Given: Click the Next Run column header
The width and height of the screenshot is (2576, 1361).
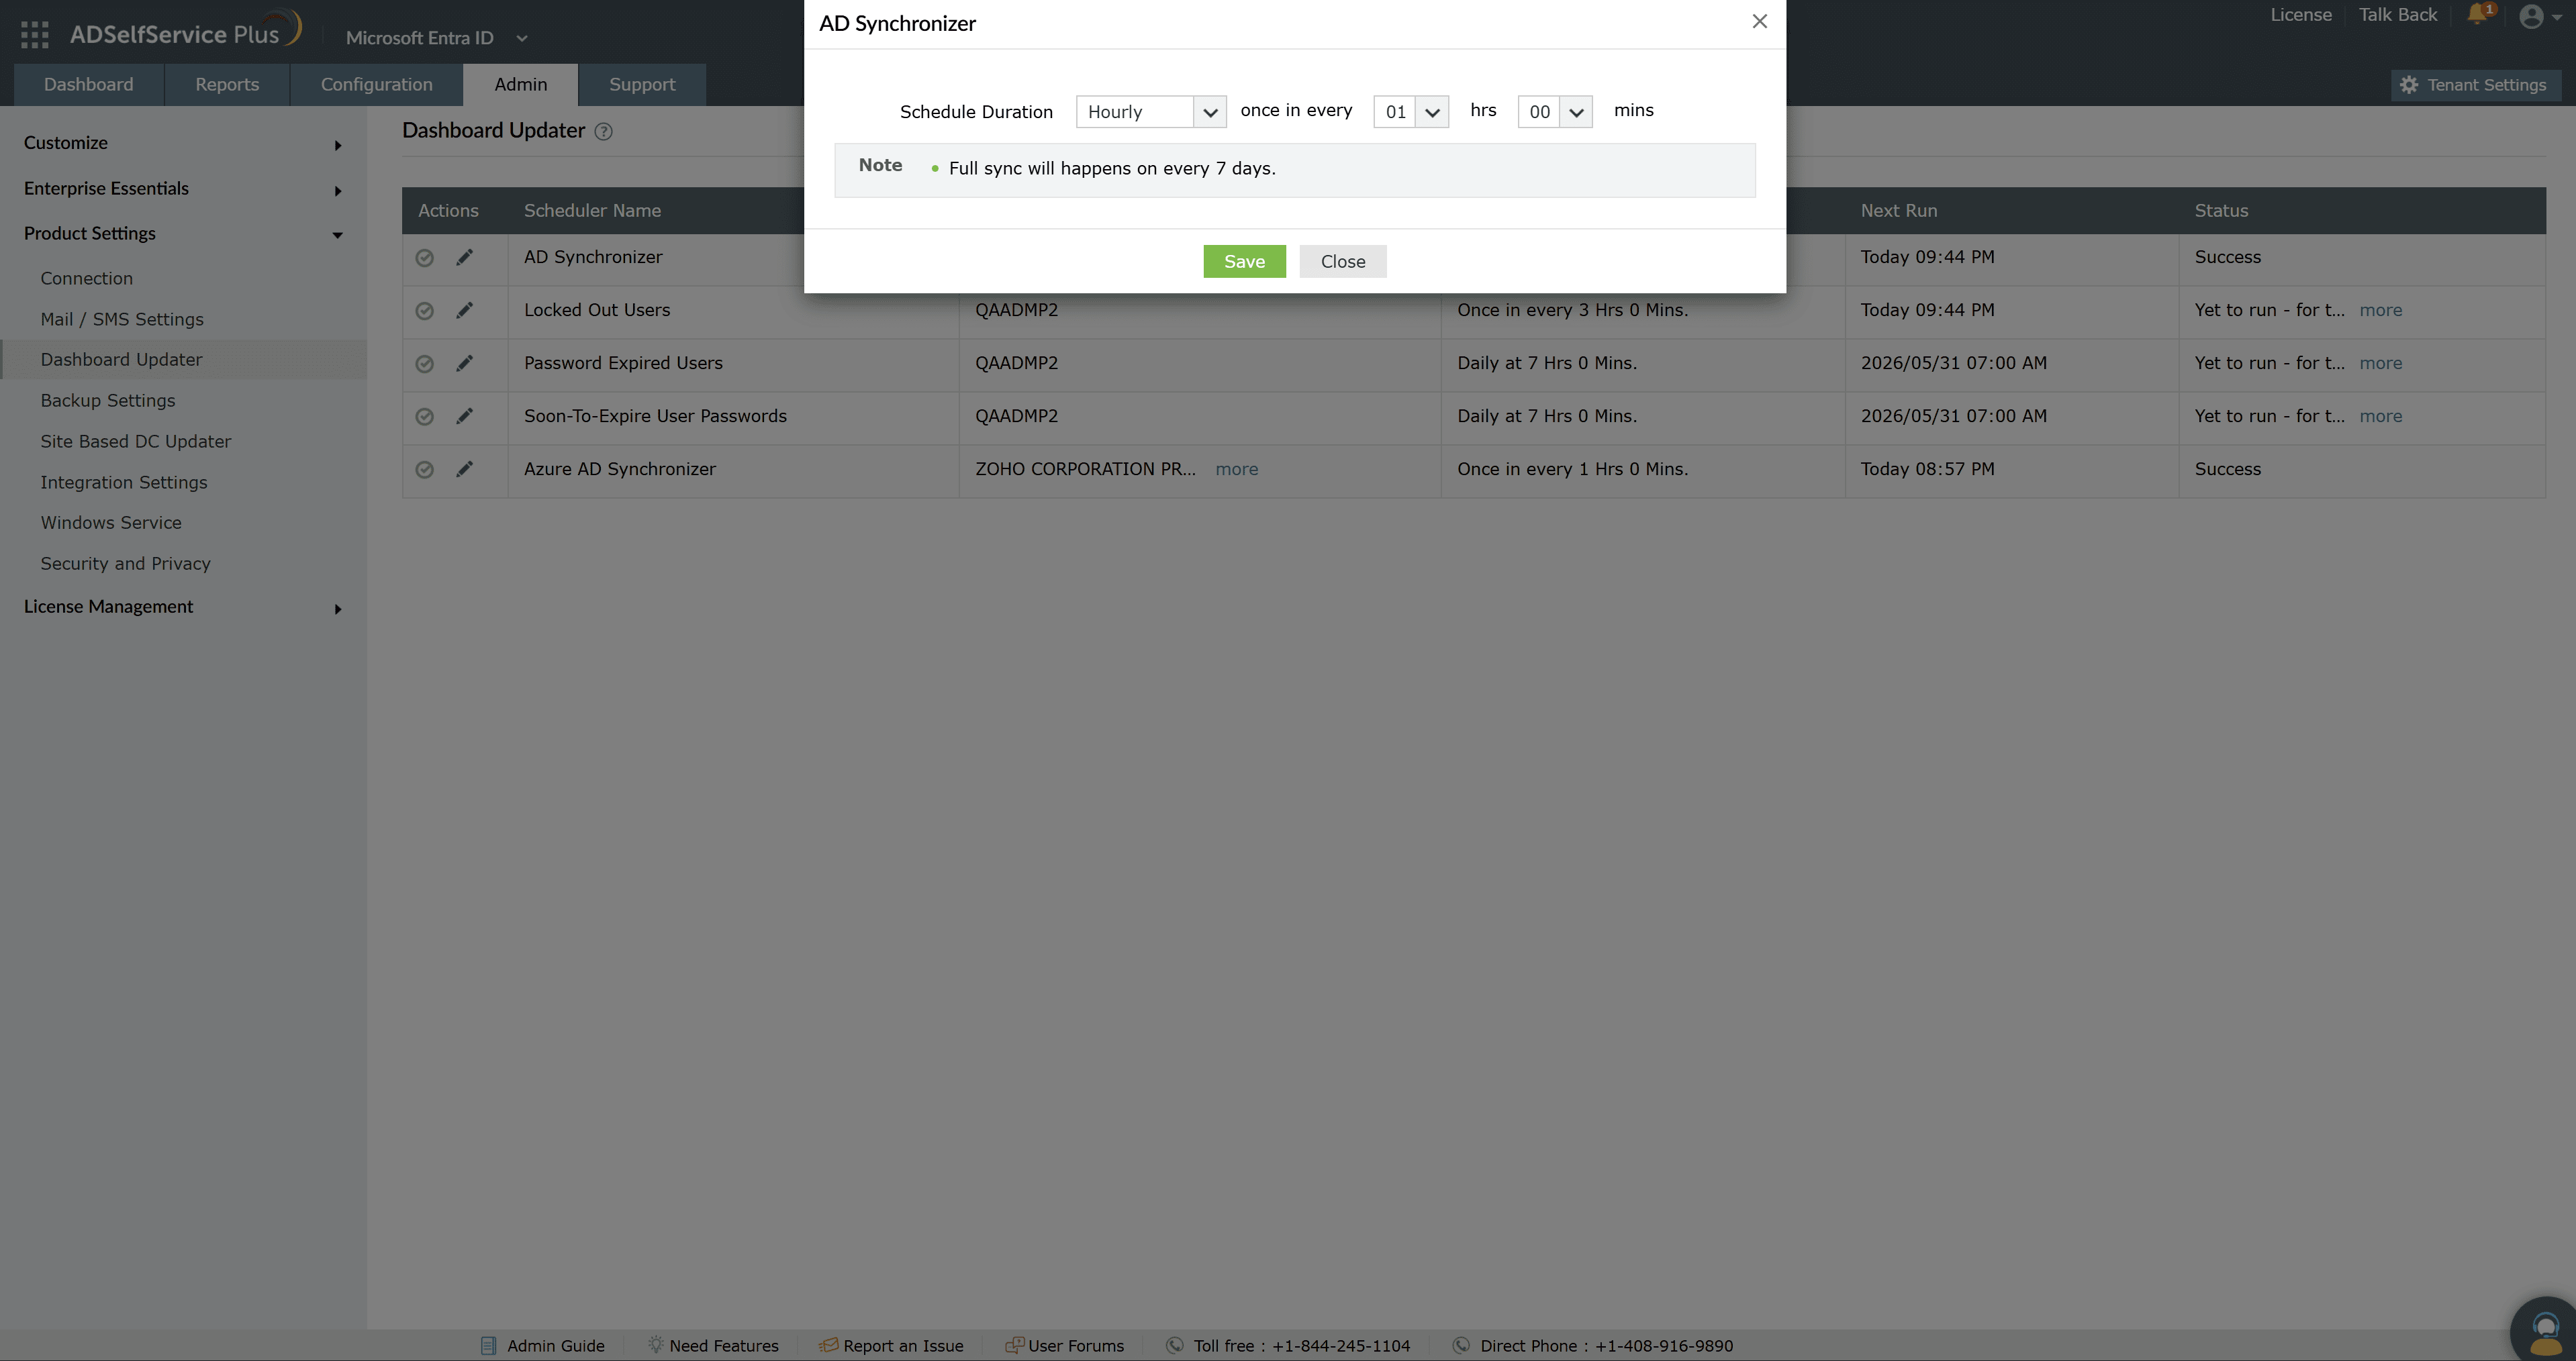Looking at the screenshot, I should pos(1898,211).
